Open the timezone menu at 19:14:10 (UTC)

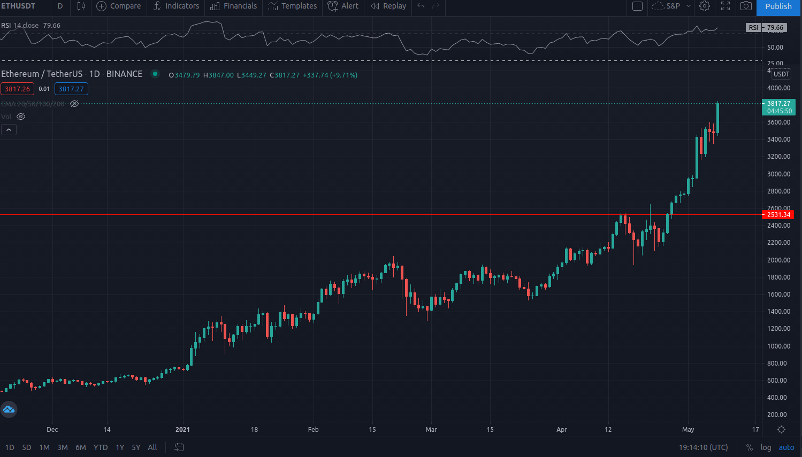pos(704,447)
